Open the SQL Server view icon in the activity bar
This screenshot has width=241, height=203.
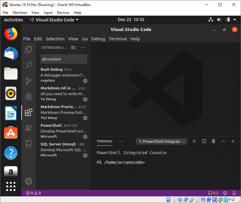click(29, 144)
